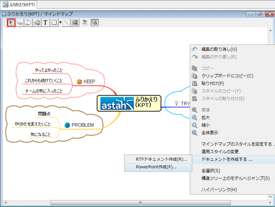Select the cloud Boundary tool
Screen dimensions: 275x207
pyautogui.click(x=37, y=23)
